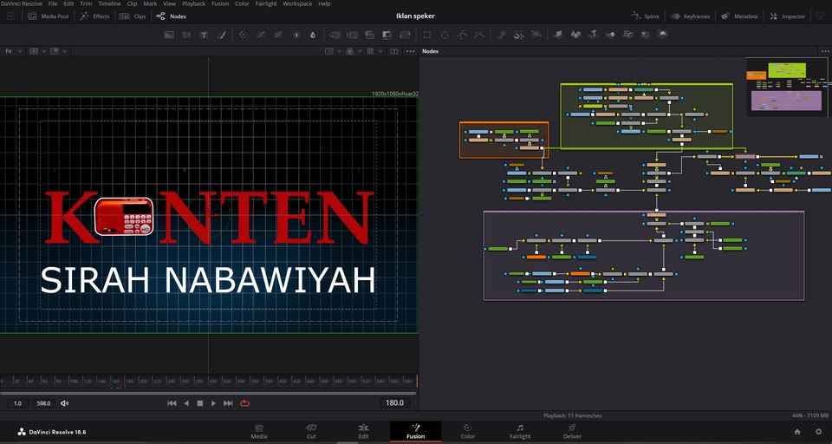
Task: Switch to the Edit page tab
Action: 363,431
